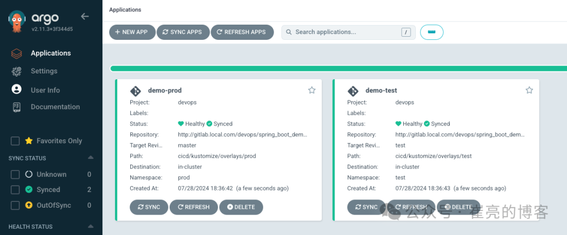Focus the Search applications field
Screen dimensions: 567x235
click(x=349, y=32)
